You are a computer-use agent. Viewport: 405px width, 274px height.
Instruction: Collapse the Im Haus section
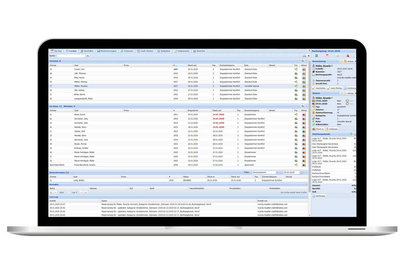pyautogui.click(x=306, y=106)
